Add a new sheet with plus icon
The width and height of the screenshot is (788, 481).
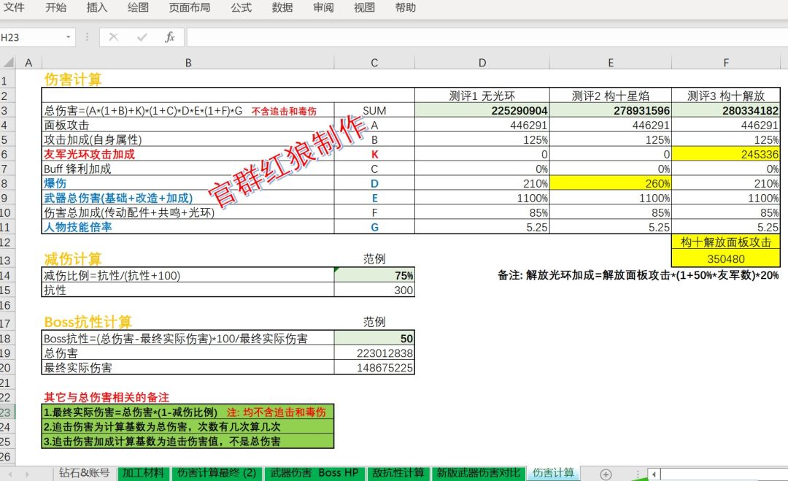[x=606, y=474]
